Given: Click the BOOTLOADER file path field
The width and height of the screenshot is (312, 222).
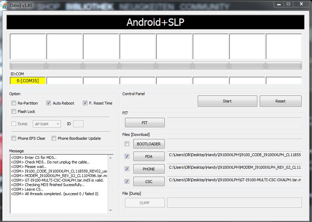Looking at the screenshot, I should coord(234,144).
